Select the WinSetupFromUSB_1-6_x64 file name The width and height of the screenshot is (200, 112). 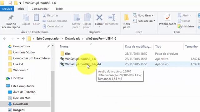83,64
